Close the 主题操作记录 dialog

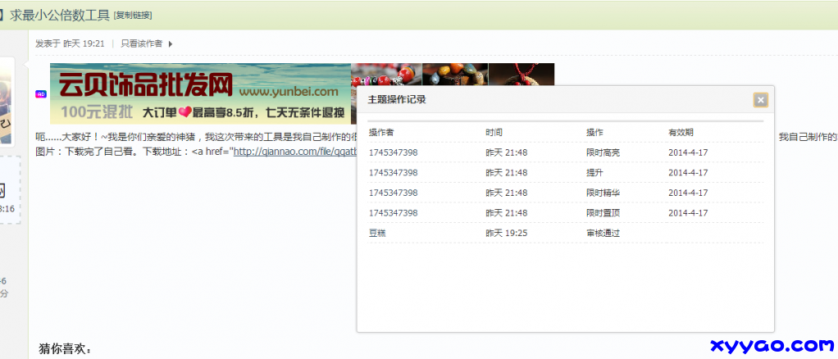point(760,100)
